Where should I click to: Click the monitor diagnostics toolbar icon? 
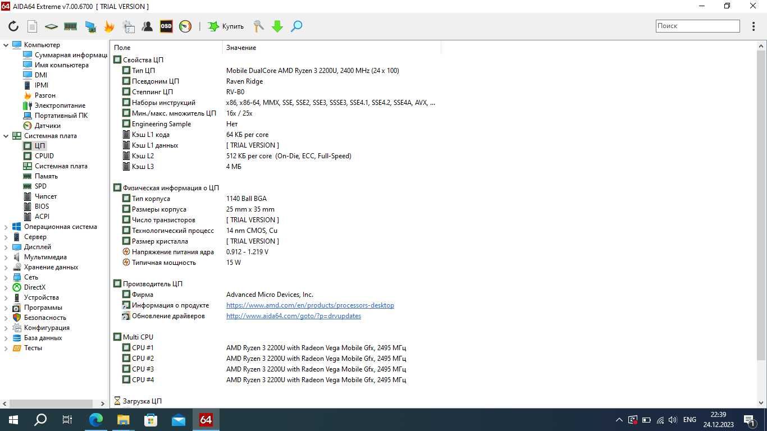pos(90,26)
